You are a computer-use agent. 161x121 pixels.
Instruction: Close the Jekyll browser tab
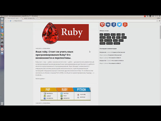(x=36, y=18)
